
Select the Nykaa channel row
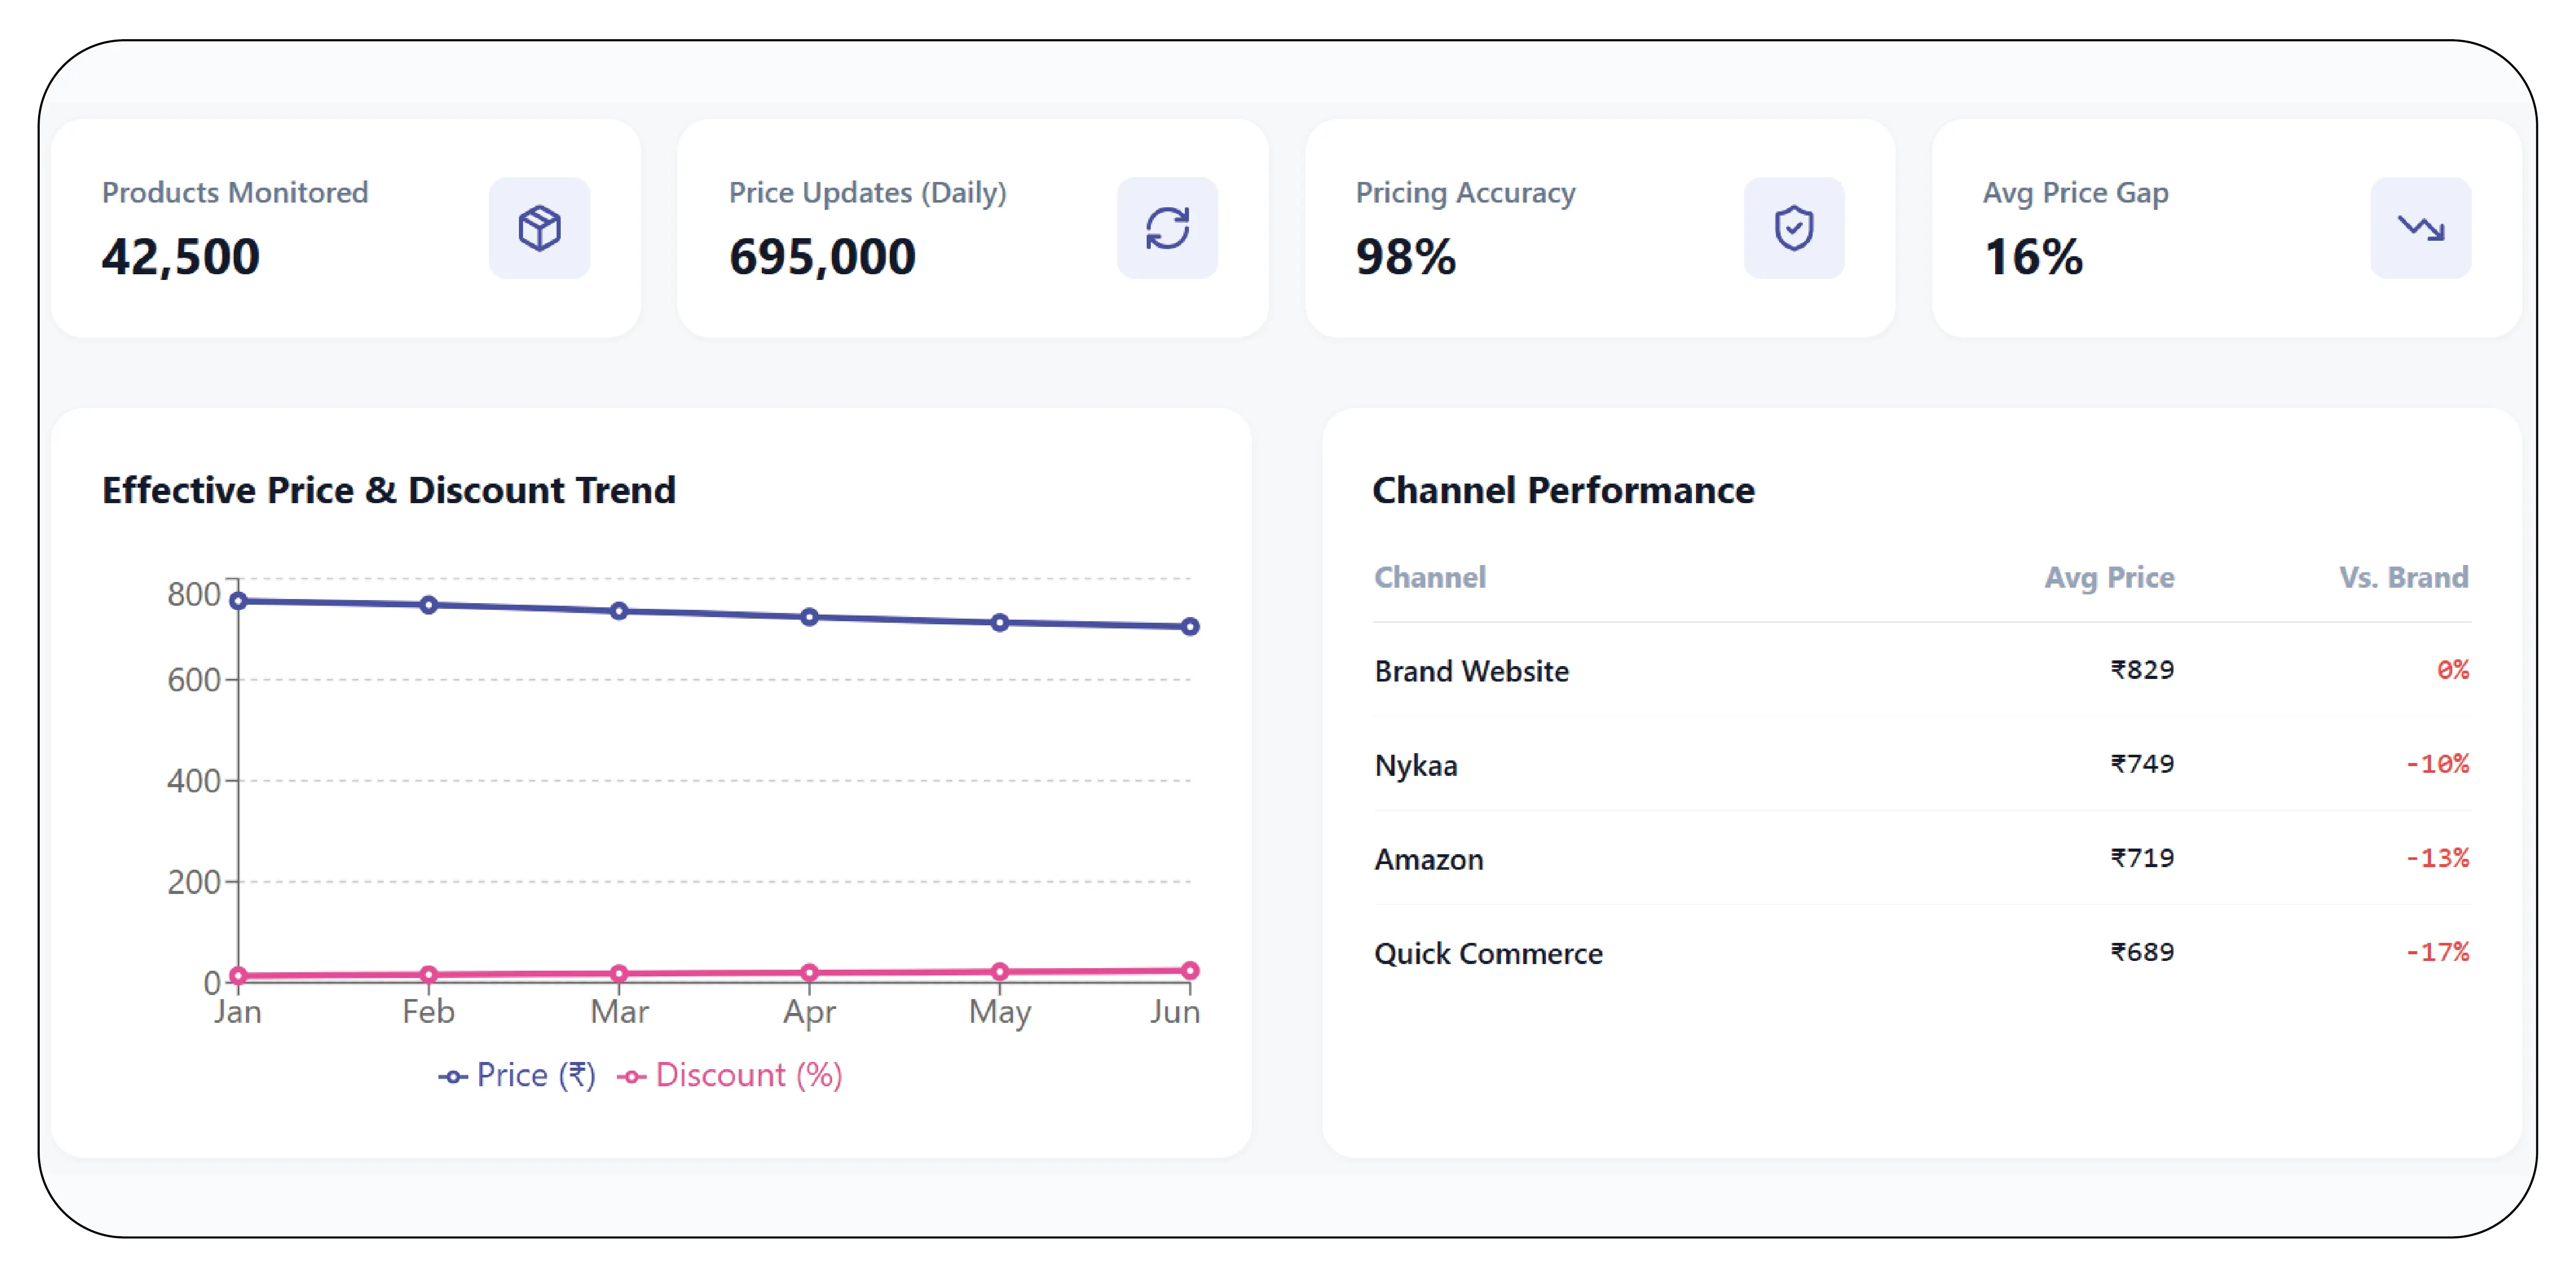pos(1922,765)
